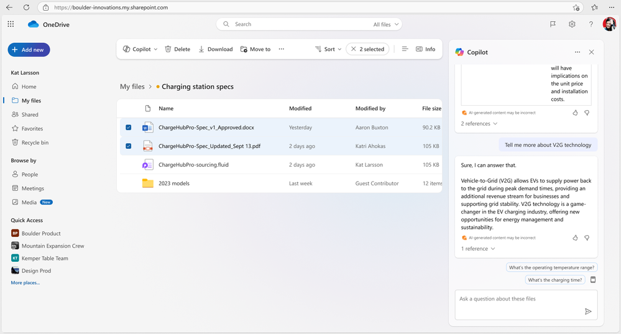Screen dimensions: 621x334
Task: Open Boulder Product quick access site
Action: pos(36,233)
